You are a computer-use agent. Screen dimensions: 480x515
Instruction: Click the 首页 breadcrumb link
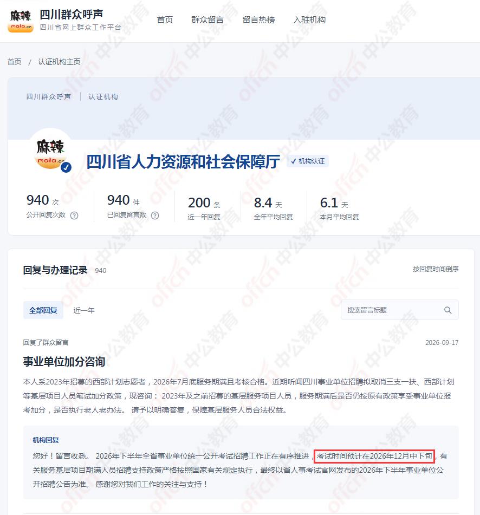[15, 62]
